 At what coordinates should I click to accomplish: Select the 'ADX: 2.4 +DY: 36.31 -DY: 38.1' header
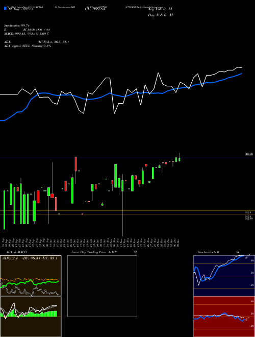click(30, 258)
